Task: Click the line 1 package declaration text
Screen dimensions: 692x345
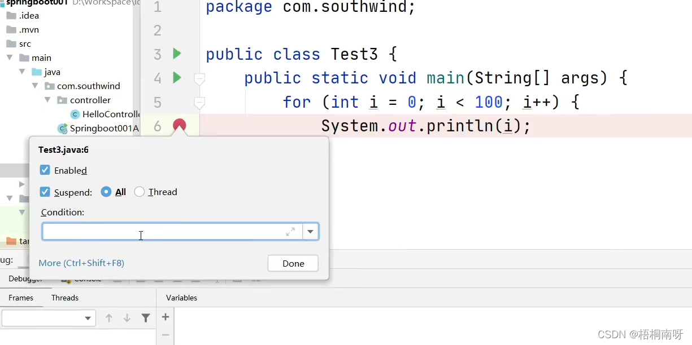Action: pyautogui.click(x=310, y=7)
